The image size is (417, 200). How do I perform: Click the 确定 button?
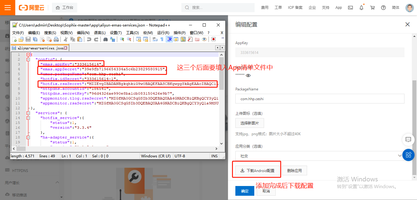(245, 191)
